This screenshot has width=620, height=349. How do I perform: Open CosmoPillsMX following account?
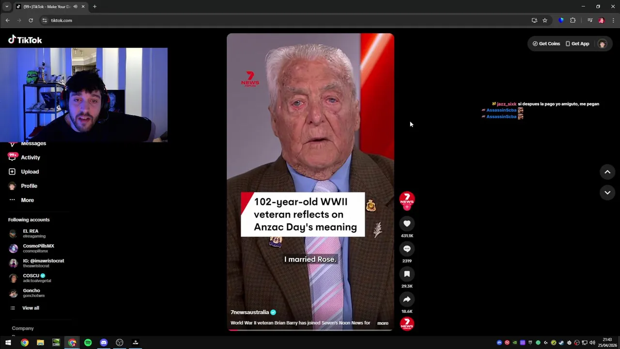(x=31, y=248)
